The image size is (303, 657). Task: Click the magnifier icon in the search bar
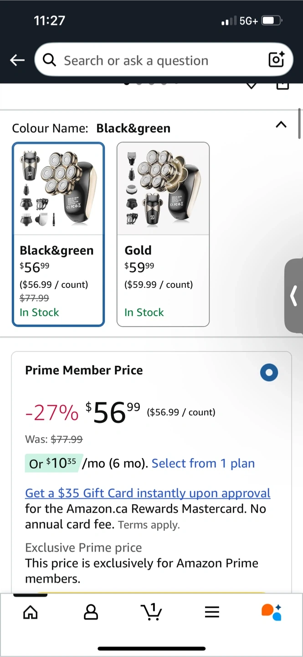(49, 60)
